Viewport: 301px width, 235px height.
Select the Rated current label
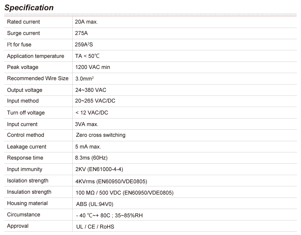pos(23,22)
